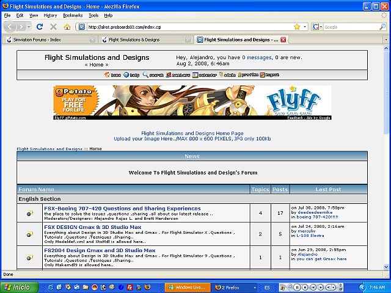Open the Edit menu

[x=20, y=15]
